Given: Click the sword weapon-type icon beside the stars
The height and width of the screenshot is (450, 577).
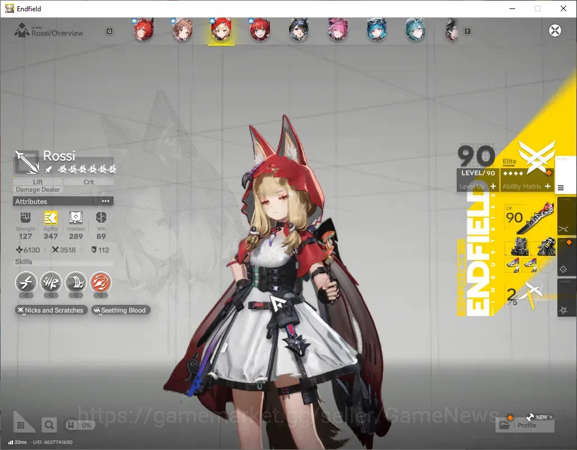Looking at the screenshot, I should coord(48,169).
